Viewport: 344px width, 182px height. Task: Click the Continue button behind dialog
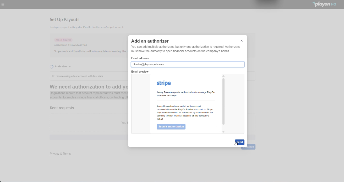pos(248,147)
